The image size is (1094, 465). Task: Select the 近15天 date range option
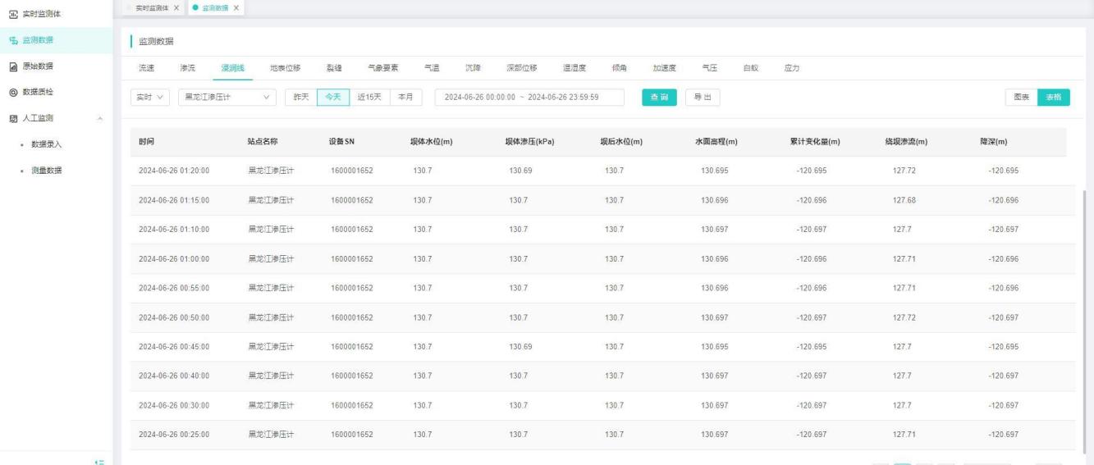[368, 98]
